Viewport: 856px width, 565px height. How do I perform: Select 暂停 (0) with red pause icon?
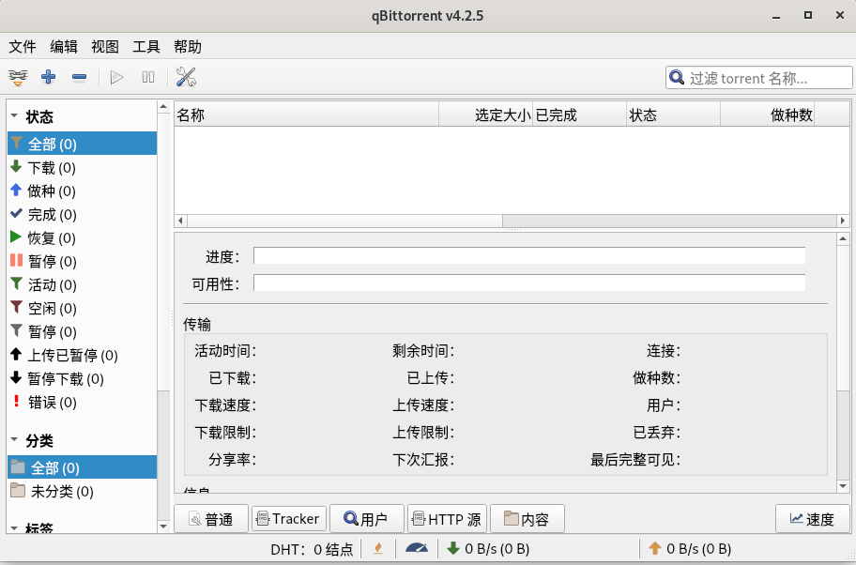82,262
